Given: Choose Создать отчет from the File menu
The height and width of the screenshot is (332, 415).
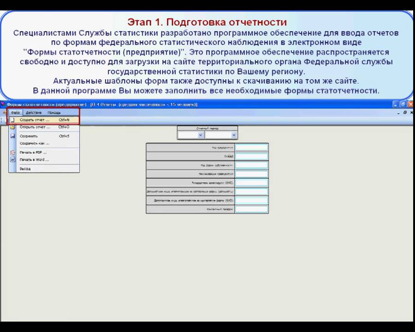Looking at the screenshot, I should pos(44,120).
